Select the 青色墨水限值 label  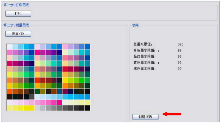click(x=146, y=50)
